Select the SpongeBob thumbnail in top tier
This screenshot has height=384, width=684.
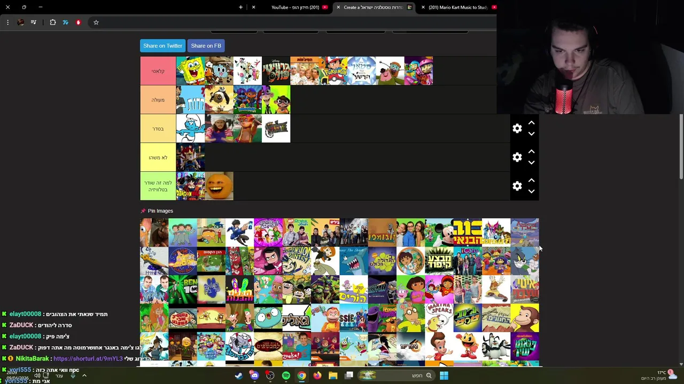(190, 71)
